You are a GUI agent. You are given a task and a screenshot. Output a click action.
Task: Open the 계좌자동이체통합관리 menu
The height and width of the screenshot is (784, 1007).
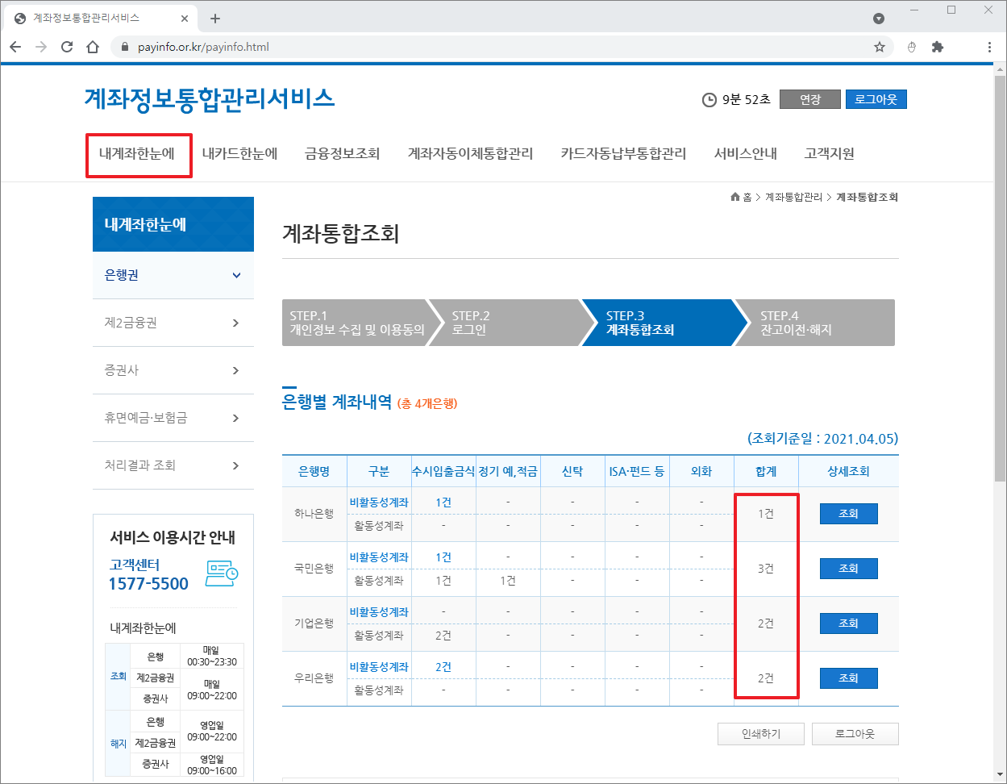pos(470,153)
